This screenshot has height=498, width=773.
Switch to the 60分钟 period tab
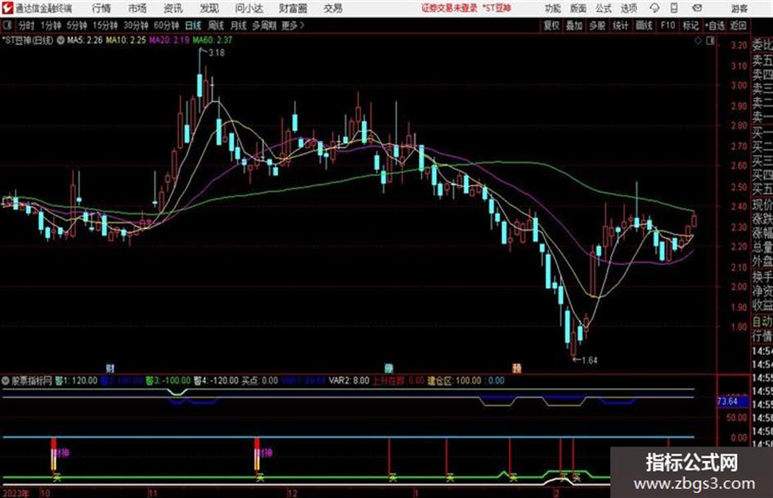[x=166, y=25]
